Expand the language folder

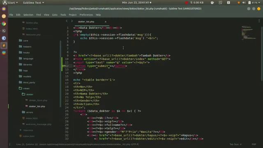click(28, 58)
